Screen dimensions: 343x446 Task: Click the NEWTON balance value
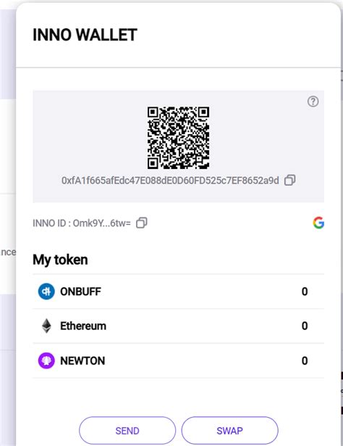pos(305,360)
